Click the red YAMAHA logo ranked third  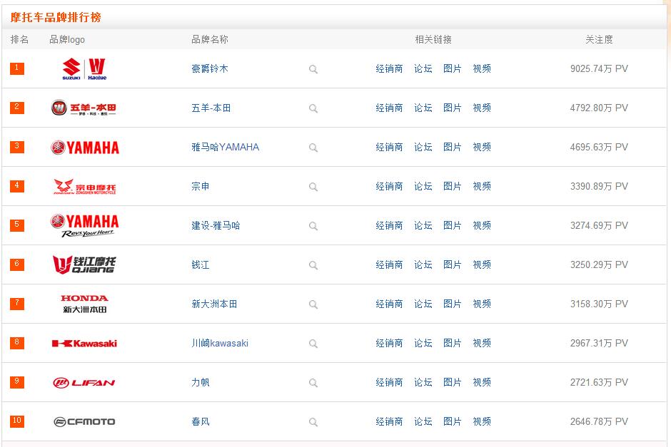pos(85,148)
